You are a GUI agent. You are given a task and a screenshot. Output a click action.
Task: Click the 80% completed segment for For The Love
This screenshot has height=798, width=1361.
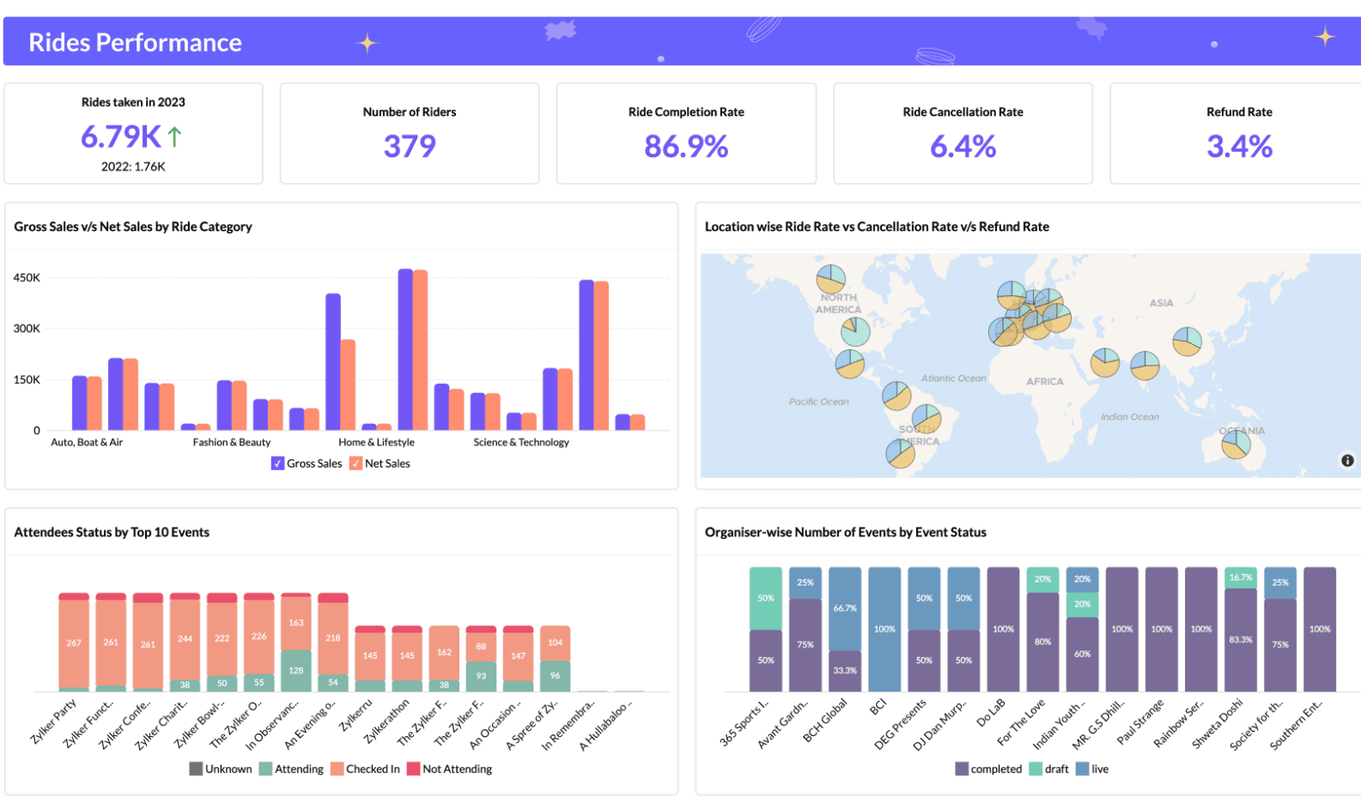click(x=1043, y=642)
